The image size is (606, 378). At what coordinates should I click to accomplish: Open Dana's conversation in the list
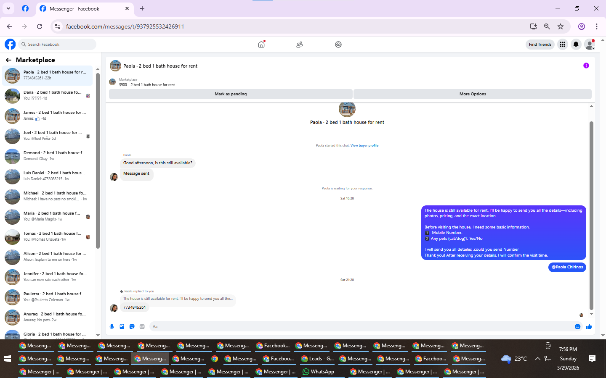48,96
